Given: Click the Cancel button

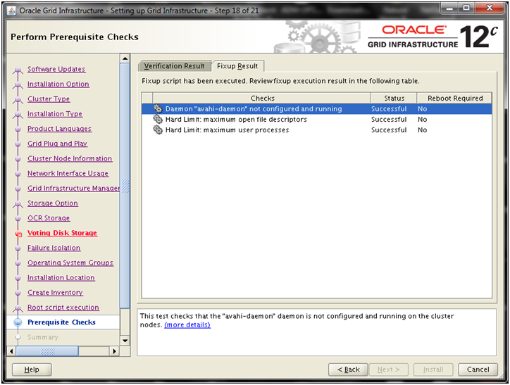Looking at the screenshot, I should (x=478, y=370).
